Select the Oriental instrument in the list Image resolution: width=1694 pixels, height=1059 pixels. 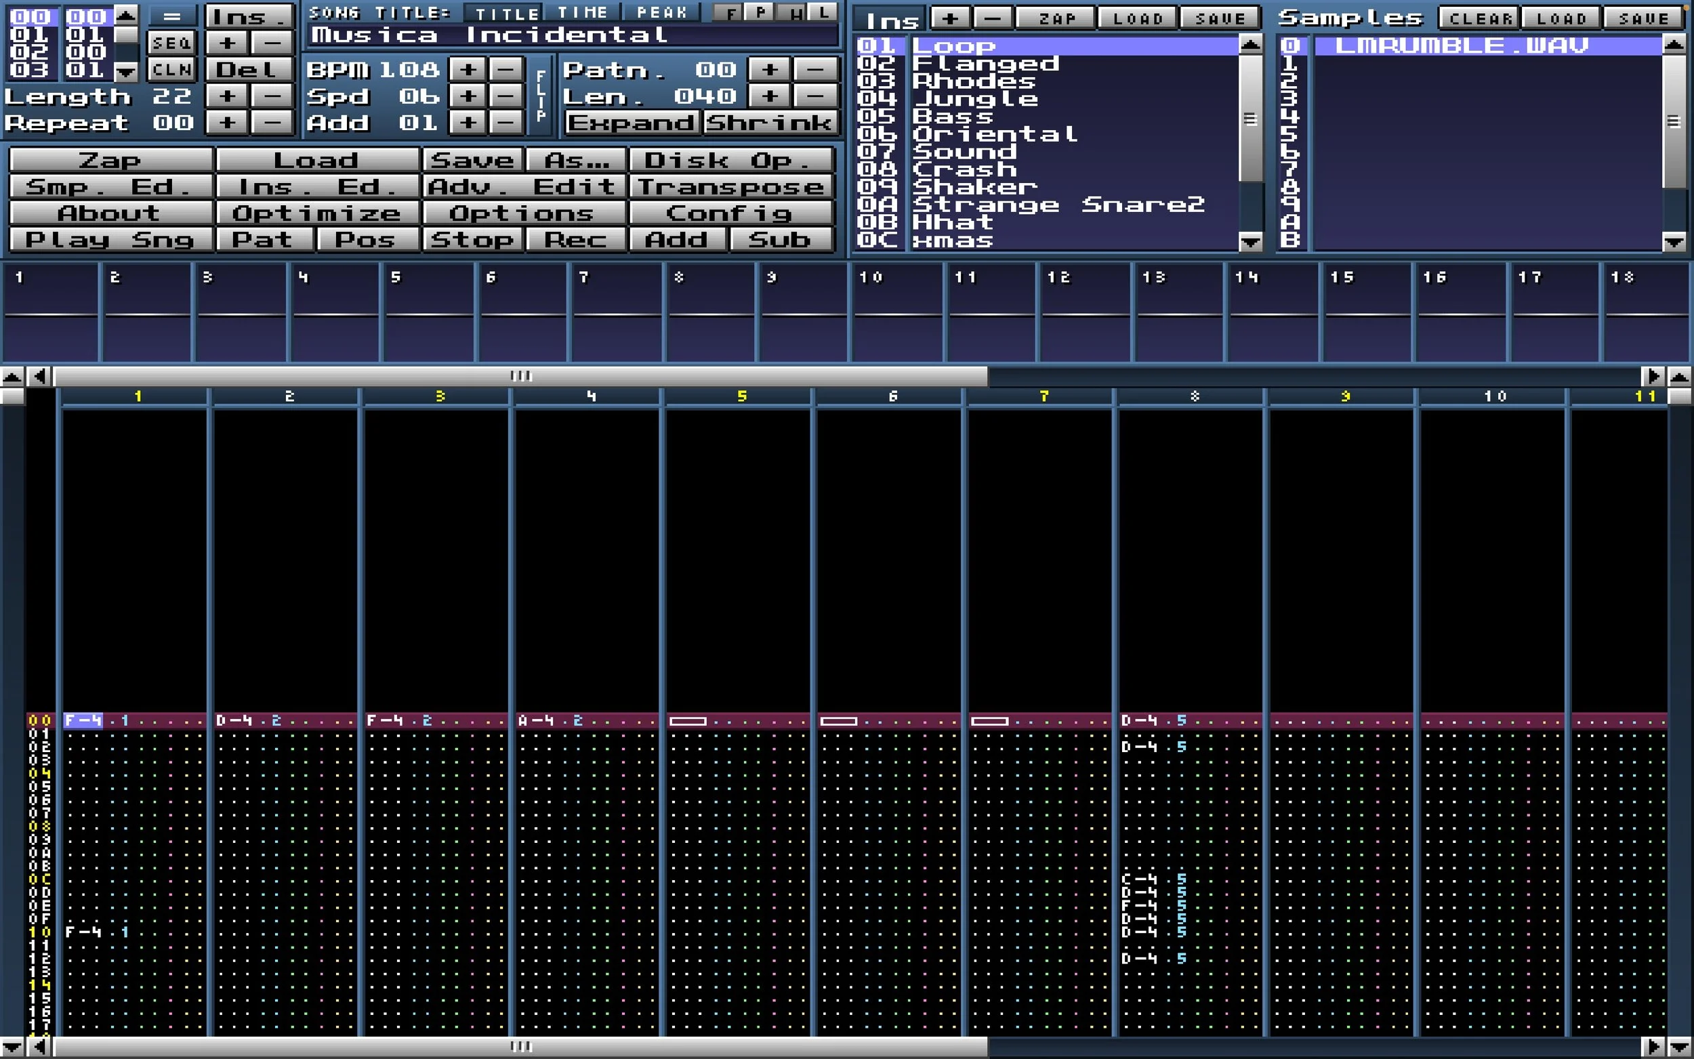tap(995, 133)
